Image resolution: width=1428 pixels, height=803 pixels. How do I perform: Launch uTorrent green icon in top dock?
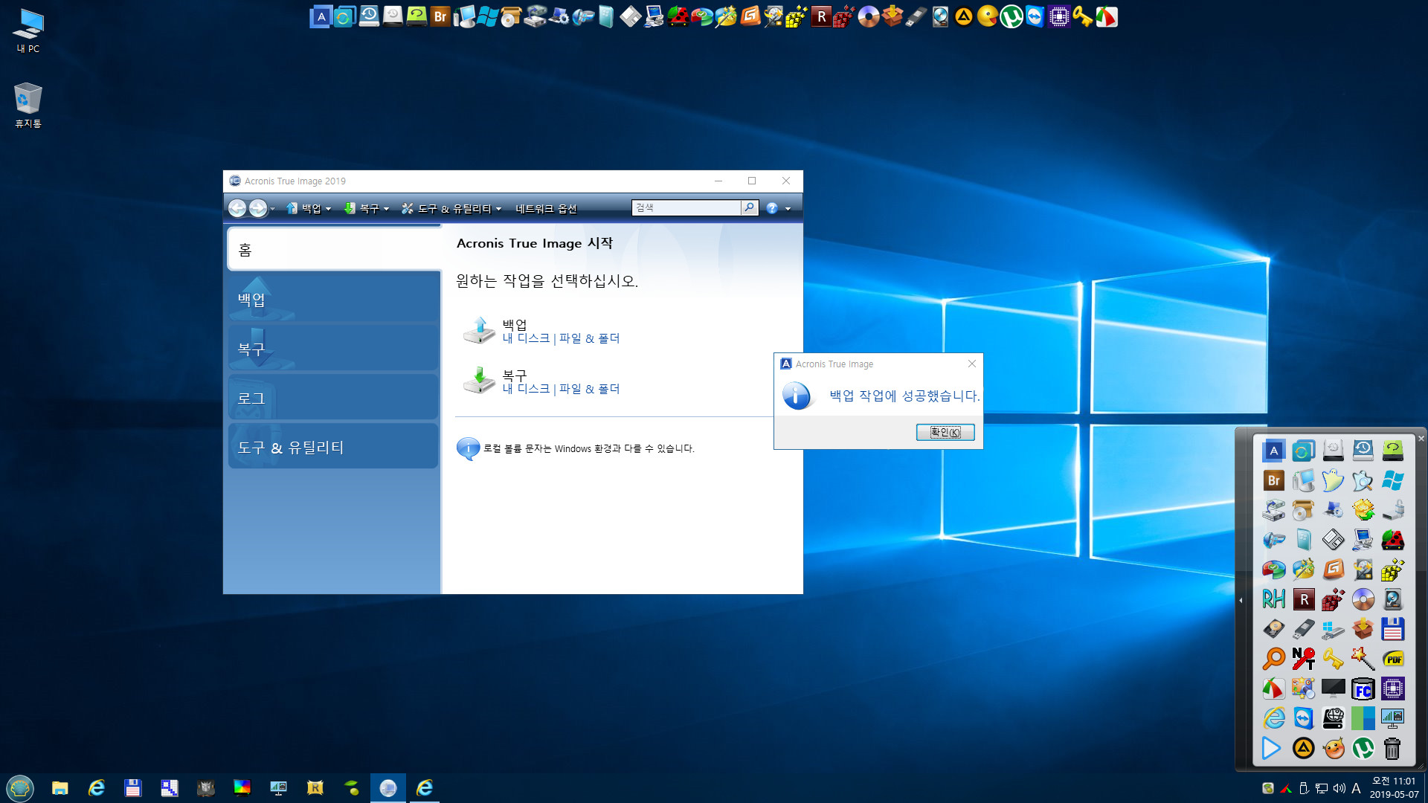pos(1011,16)
